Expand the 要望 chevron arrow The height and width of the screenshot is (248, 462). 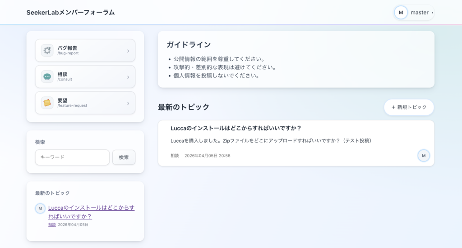(128, 104)
